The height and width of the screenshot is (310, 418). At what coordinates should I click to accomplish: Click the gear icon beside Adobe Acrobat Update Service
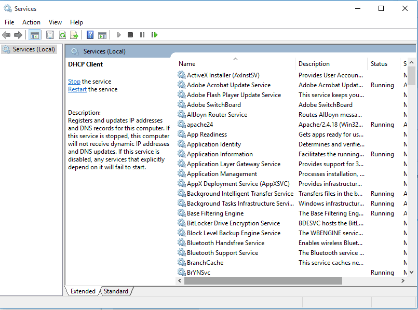[x=182, y=85]
